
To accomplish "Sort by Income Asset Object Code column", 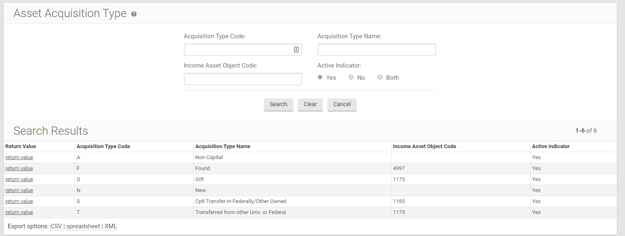I will coord(424,146).
